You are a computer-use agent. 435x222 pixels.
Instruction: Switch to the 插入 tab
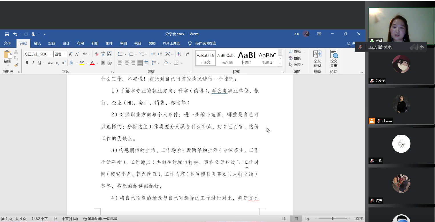37,43
